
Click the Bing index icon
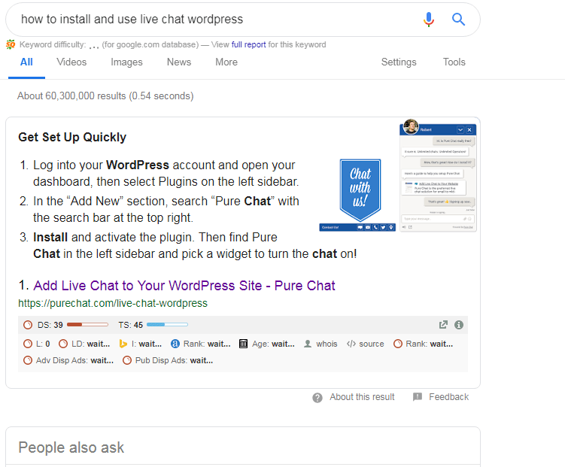tap(123, 344)
